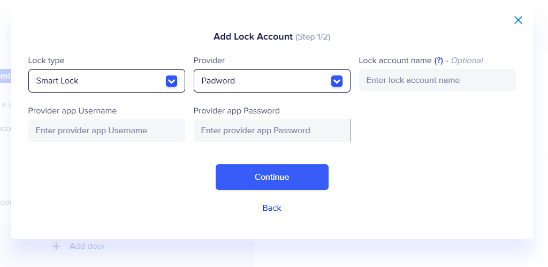Click the Provider app Password label

point(237,111)
